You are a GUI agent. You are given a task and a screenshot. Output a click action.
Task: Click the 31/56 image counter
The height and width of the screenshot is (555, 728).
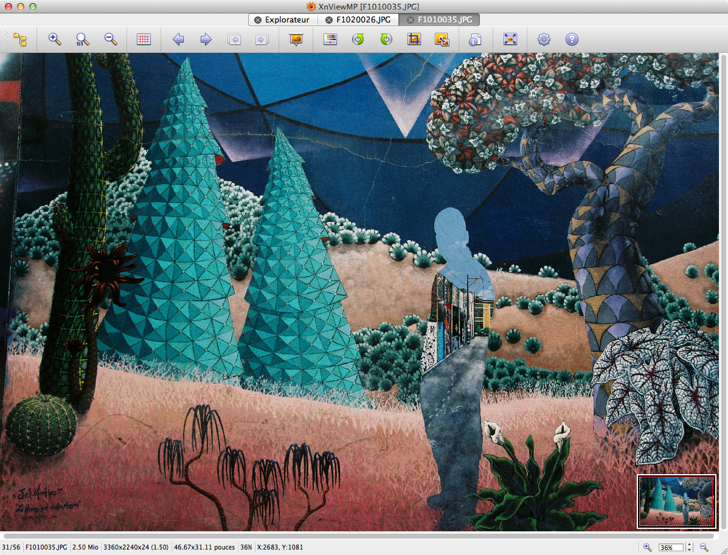[11, 547]
